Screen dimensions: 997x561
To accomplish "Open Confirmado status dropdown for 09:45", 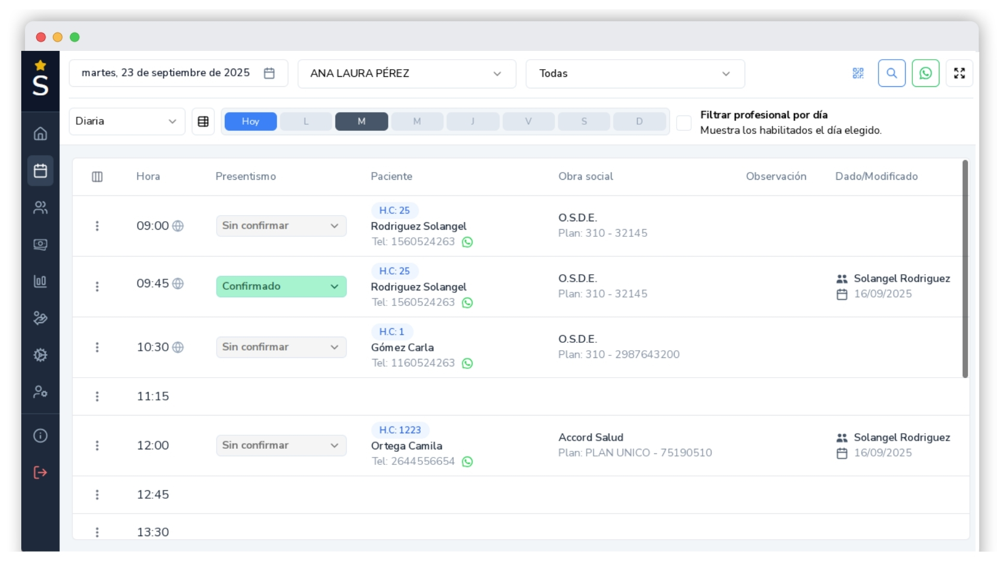I will coord(281,287).
